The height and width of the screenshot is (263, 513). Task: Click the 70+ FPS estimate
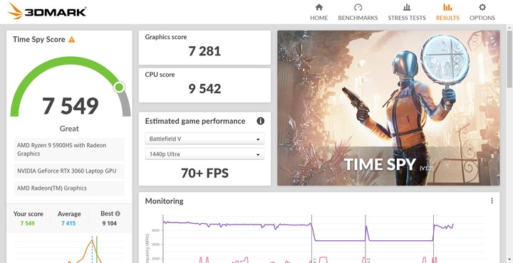click(x=204, y=173)
